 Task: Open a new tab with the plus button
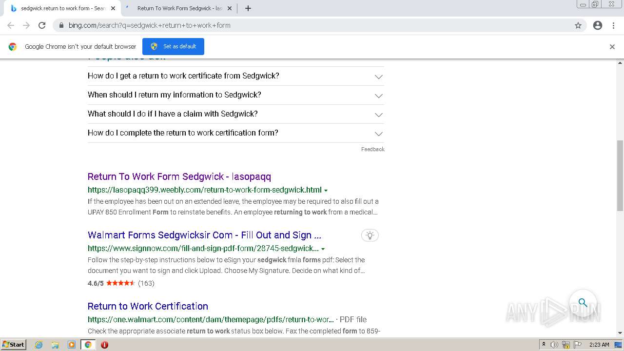(248, 8)
